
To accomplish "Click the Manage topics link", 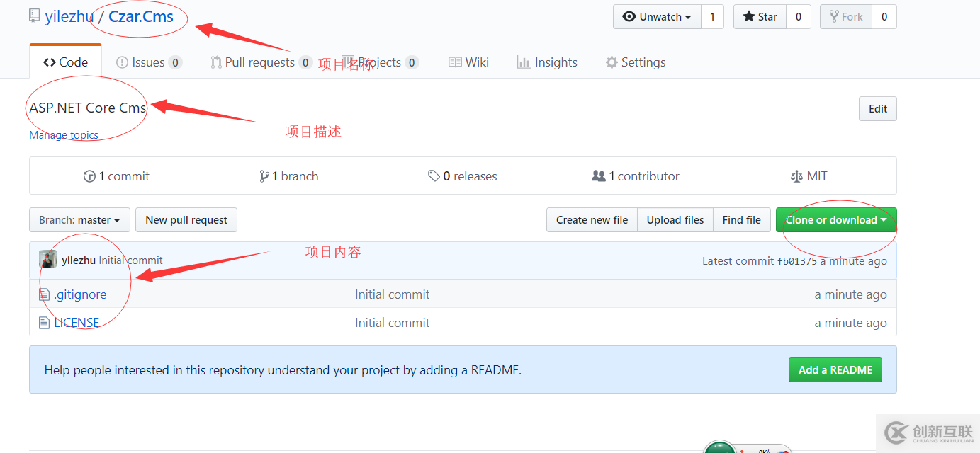I will click(64, 135).
